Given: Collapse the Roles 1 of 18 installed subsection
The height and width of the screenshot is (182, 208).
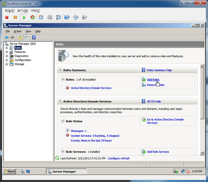Looking at the screenshot, I should (63, 79).
